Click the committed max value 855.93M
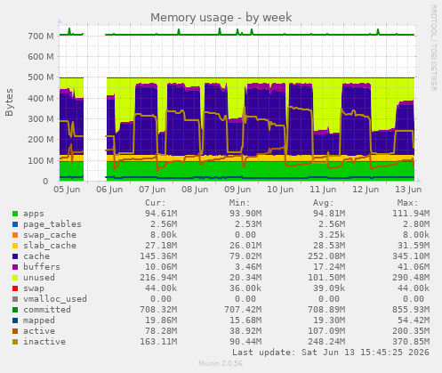Viewport: 442px width, 373px height. (x=411, y=310)
